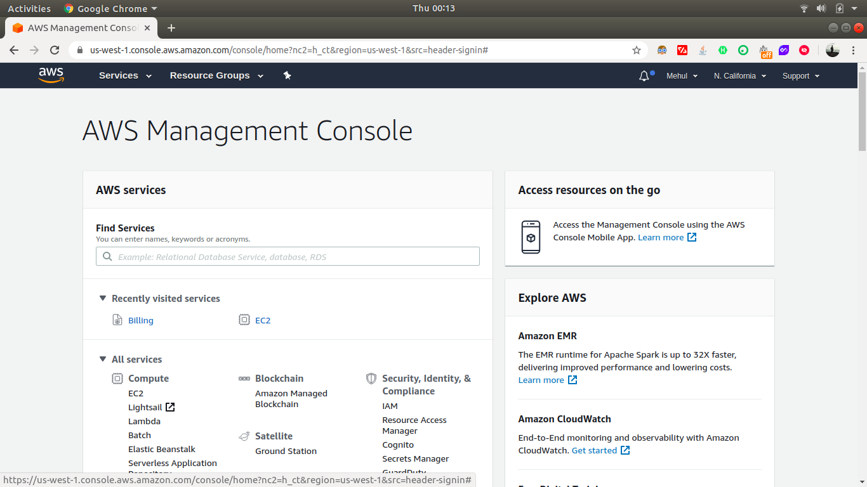The width and height of the screenshot is (867, 487).
Task: Open the notifications bell
Action: tap(644, 76)
